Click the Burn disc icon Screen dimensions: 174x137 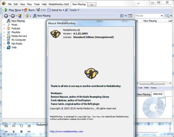pyautogui.click(x=26, y=10)
